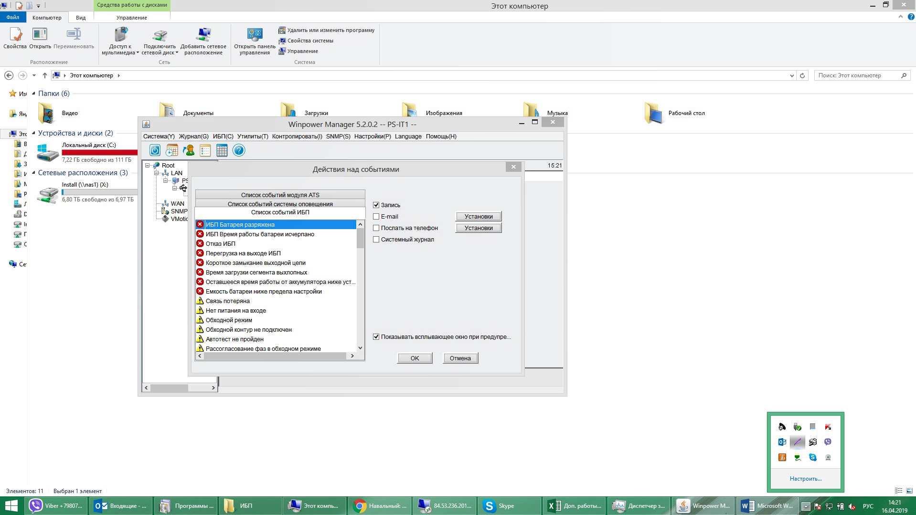
Task: Open the event list icon in Winpower toolbar
Action: 205,151
